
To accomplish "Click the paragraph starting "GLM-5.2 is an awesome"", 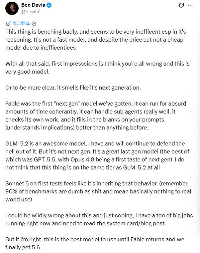I will [97, 155].
